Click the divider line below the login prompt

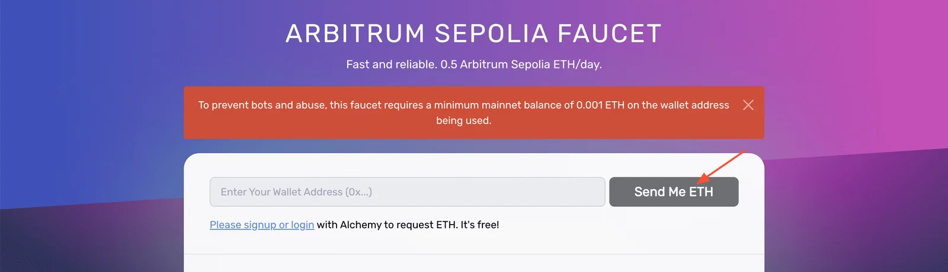click(474, 254)
